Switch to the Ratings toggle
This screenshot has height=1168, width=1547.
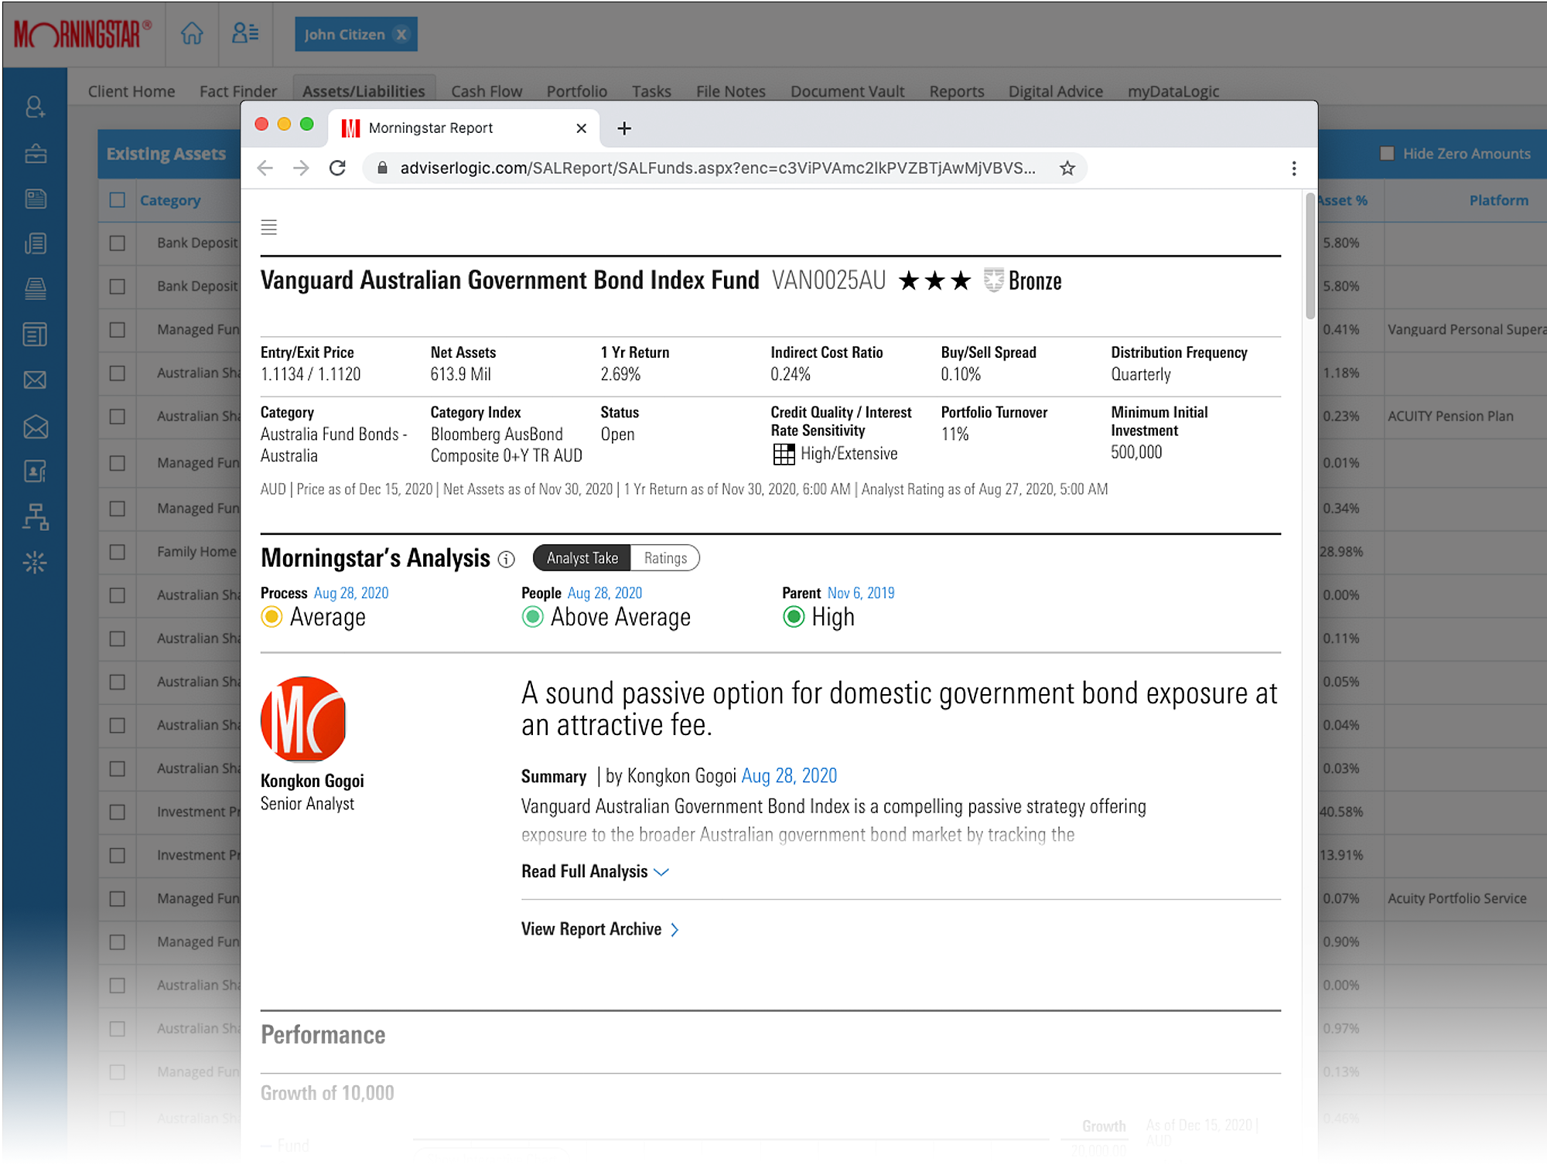click(665, 558)
